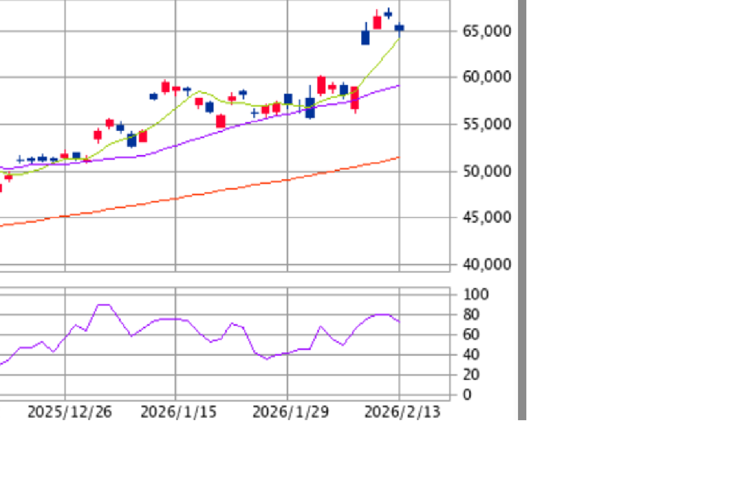Click the 2026/2/13 date label
741x479 pixels.
click(x=402, y=412)
